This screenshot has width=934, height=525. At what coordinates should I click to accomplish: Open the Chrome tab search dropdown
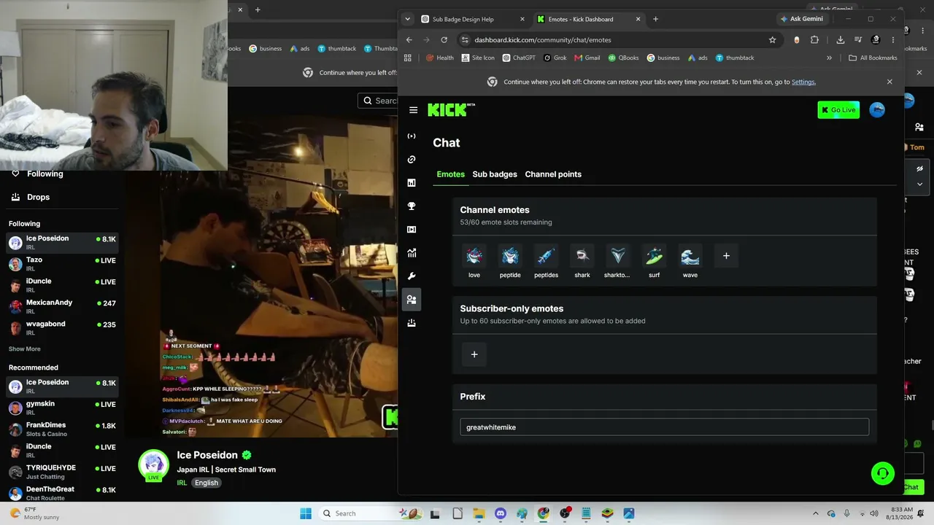(407, 19)
